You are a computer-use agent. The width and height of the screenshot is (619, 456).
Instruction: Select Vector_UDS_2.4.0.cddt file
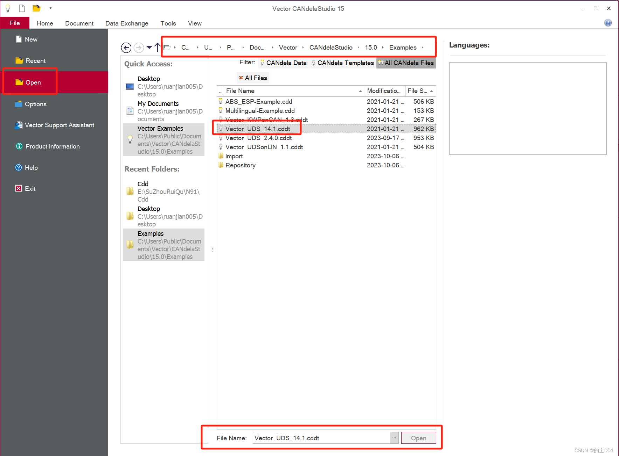click(326, 138)
